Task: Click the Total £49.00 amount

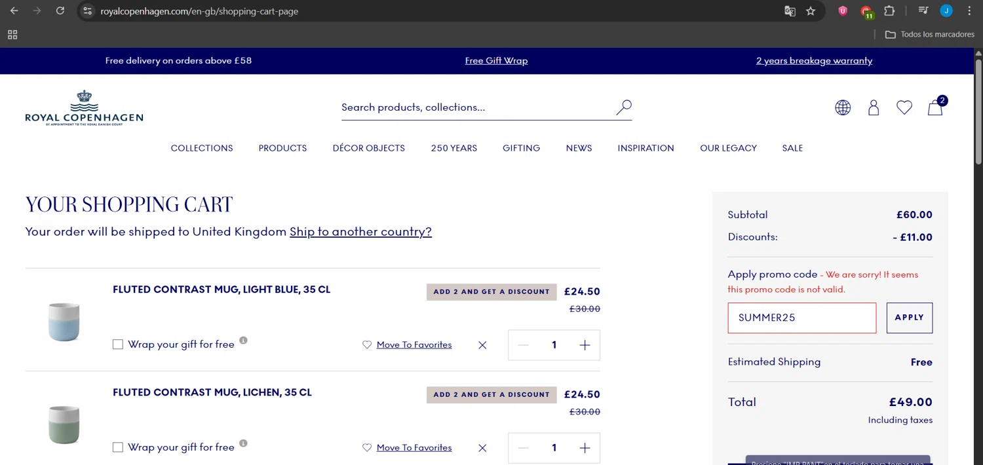Action: pos(910,402)
